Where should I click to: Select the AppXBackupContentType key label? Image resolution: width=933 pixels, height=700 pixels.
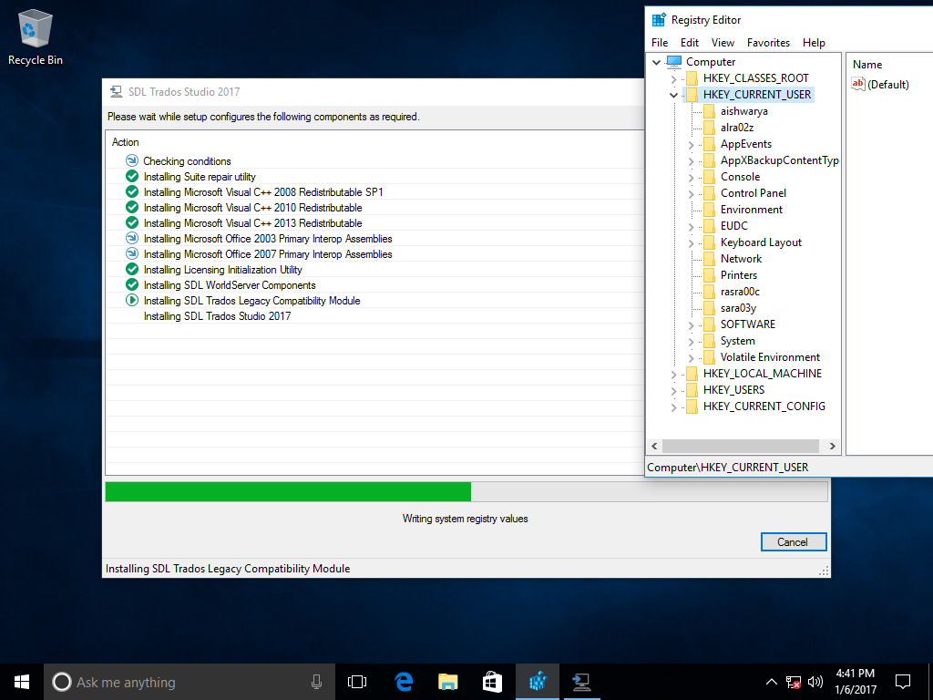(x=779, y=160)
